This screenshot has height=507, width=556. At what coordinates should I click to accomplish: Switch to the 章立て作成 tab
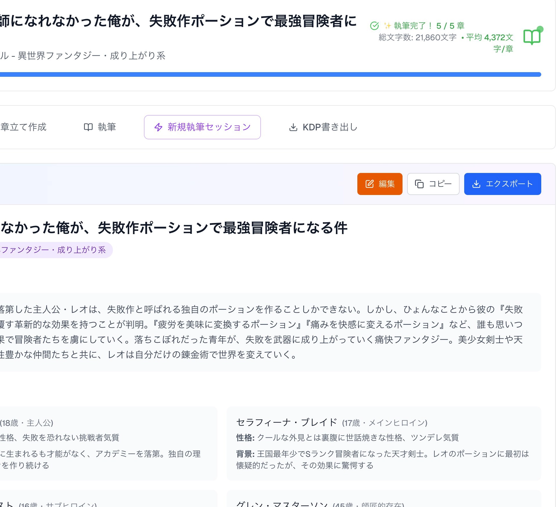point(23,127)
